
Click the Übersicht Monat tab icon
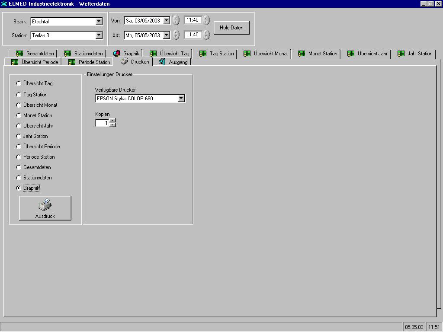coord(247,54)
